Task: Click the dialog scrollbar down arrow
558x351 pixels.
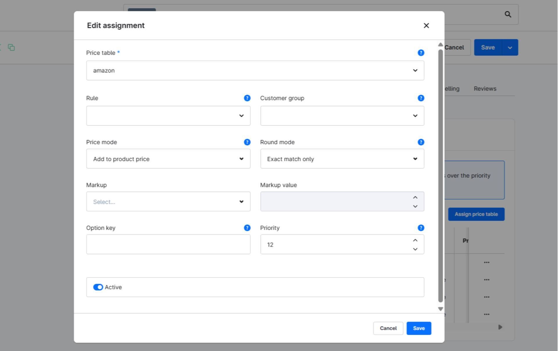Action: tap(440, 309)
